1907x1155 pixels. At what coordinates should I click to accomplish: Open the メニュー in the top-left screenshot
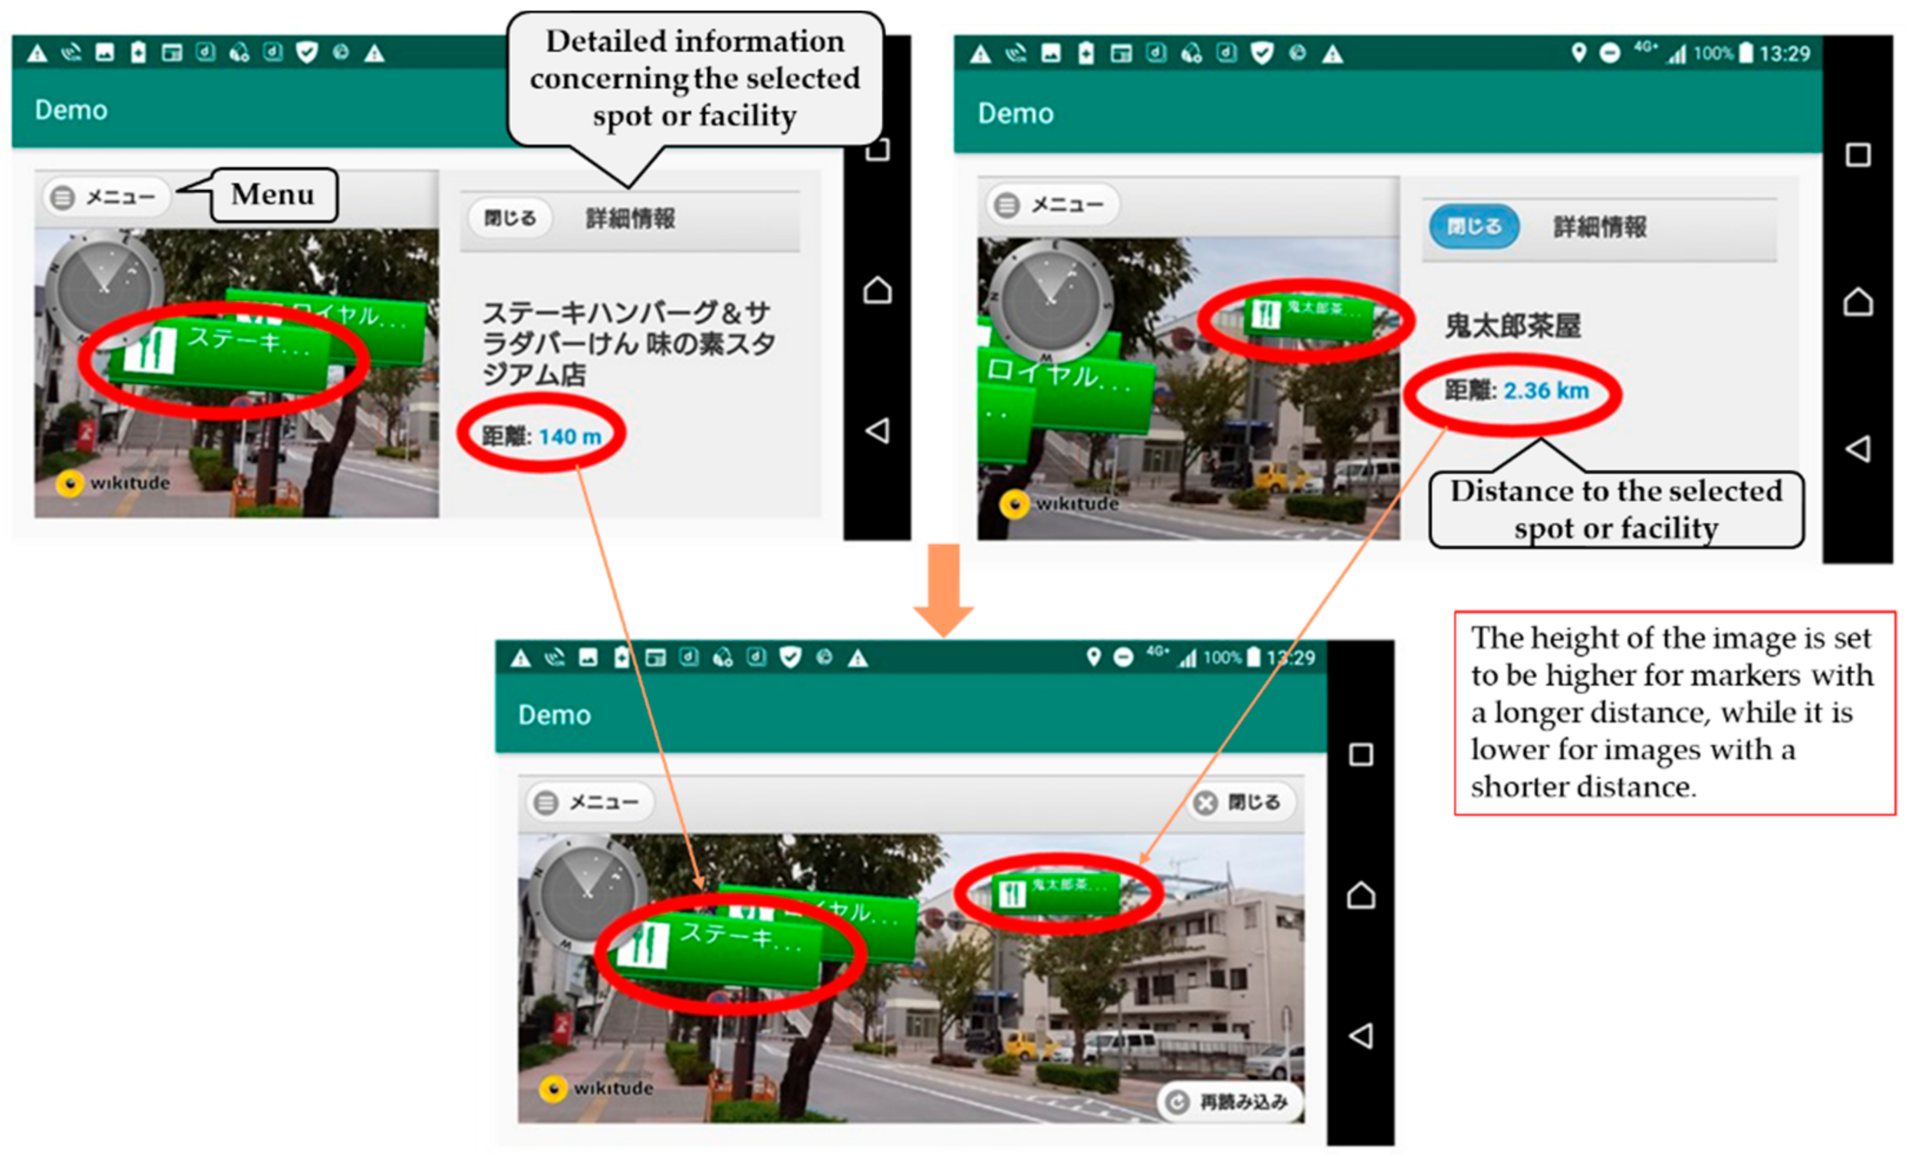click(x=105, y=197)
